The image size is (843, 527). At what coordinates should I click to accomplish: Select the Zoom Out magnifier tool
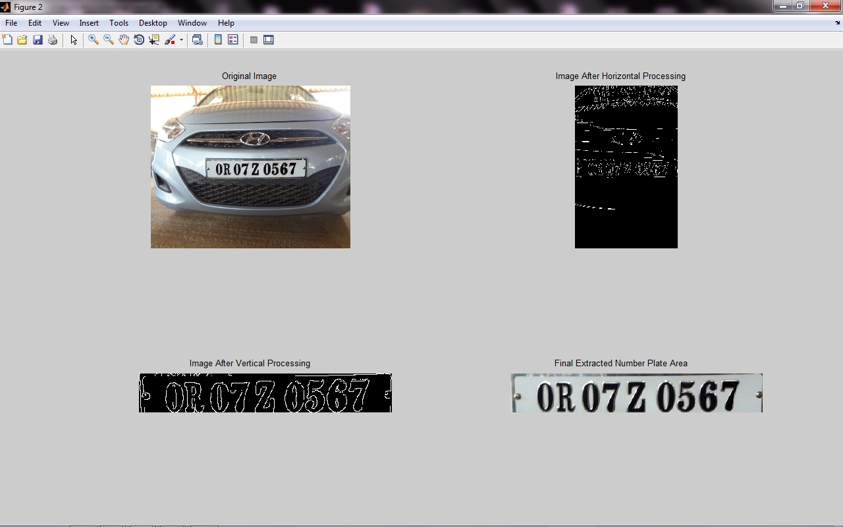click(109, 40)
